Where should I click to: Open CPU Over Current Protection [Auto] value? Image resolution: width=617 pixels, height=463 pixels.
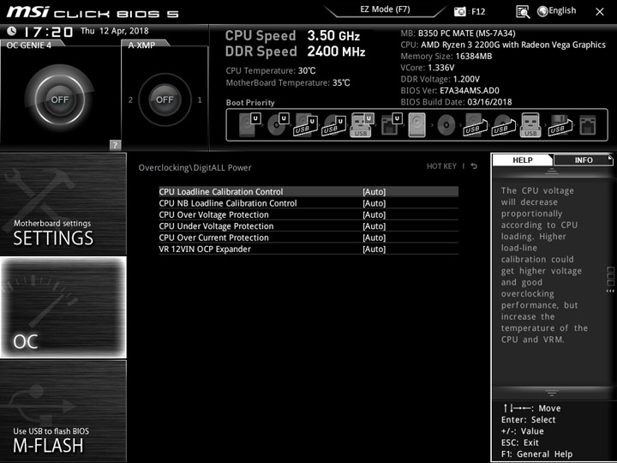pyautogui.click(x=374, y=238)
